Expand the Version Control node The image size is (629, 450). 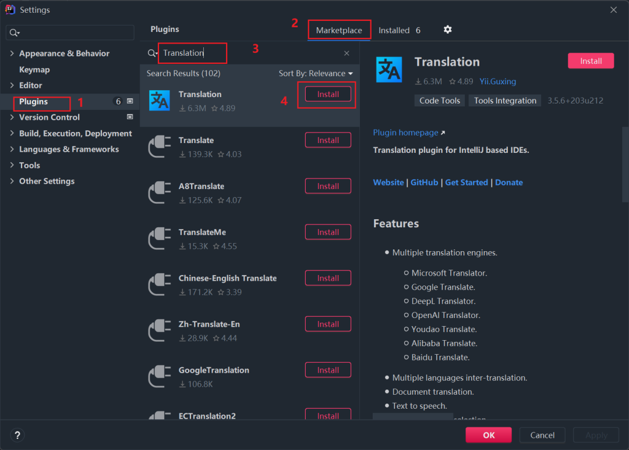[12, 117]
